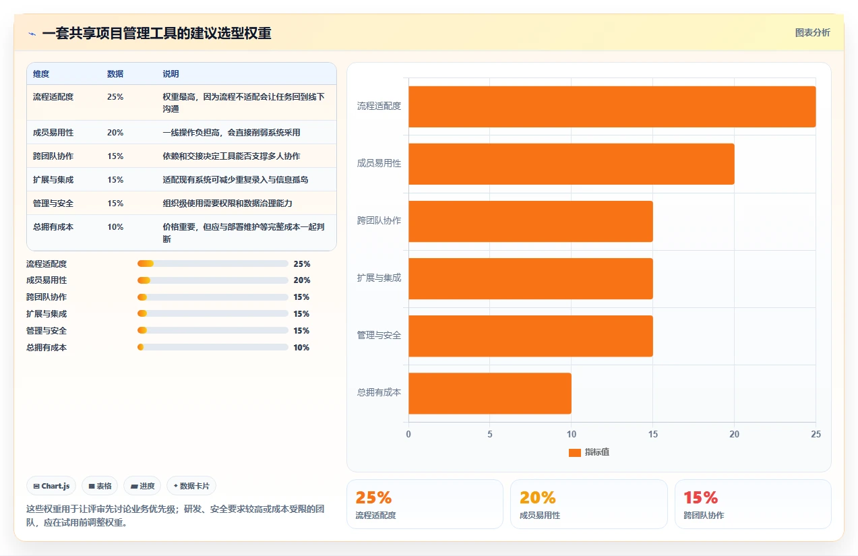Click the 数据 column header
This screenshot has width=858, height=556.
coord(115,73)
